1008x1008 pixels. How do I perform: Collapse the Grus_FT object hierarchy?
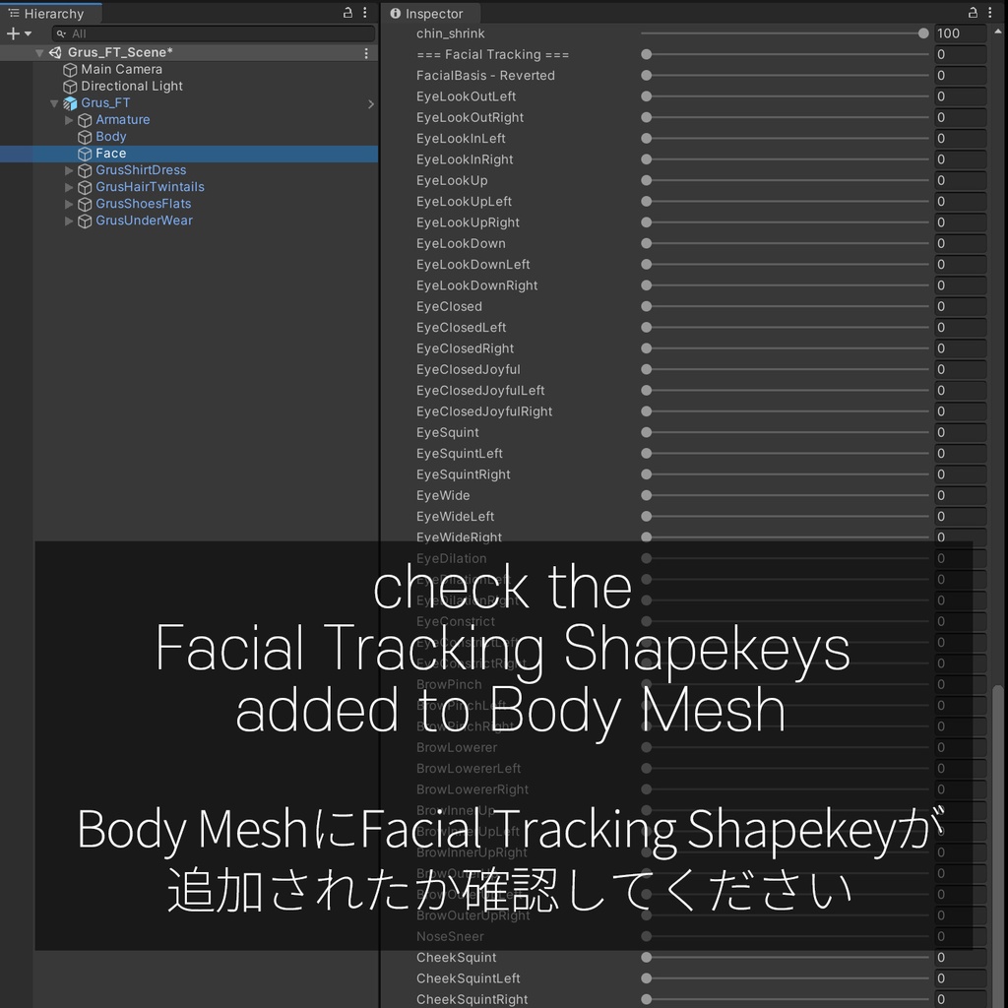pos(55,102)
